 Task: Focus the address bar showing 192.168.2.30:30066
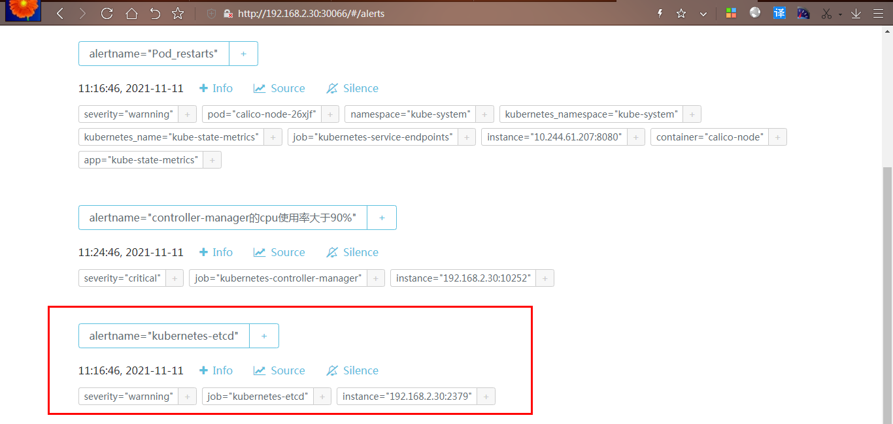(x=311, y=13)
